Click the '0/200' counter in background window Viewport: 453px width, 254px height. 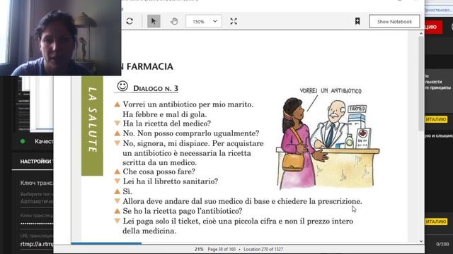click(x=442, y=244)
